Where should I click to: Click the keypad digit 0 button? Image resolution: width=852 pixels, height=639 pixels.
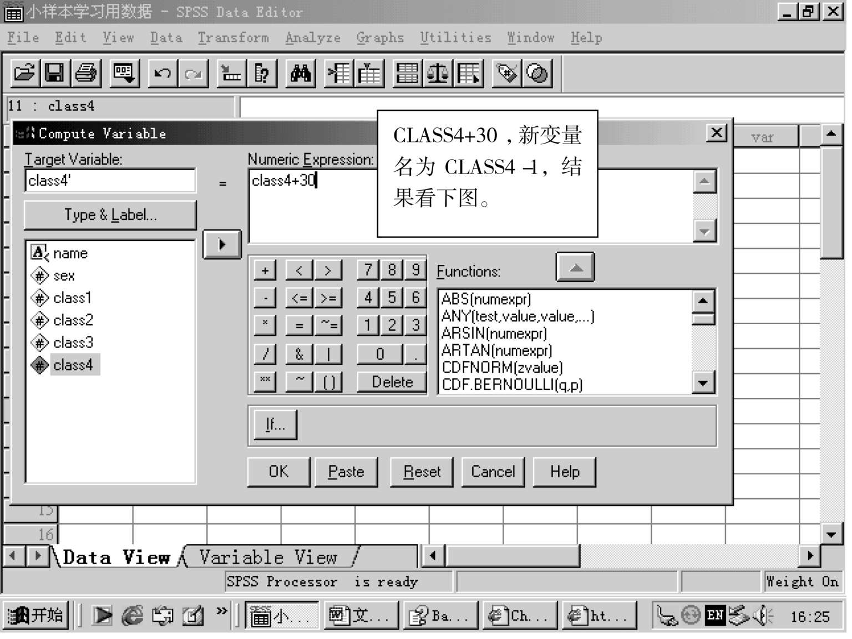click(x=380, y=354)
